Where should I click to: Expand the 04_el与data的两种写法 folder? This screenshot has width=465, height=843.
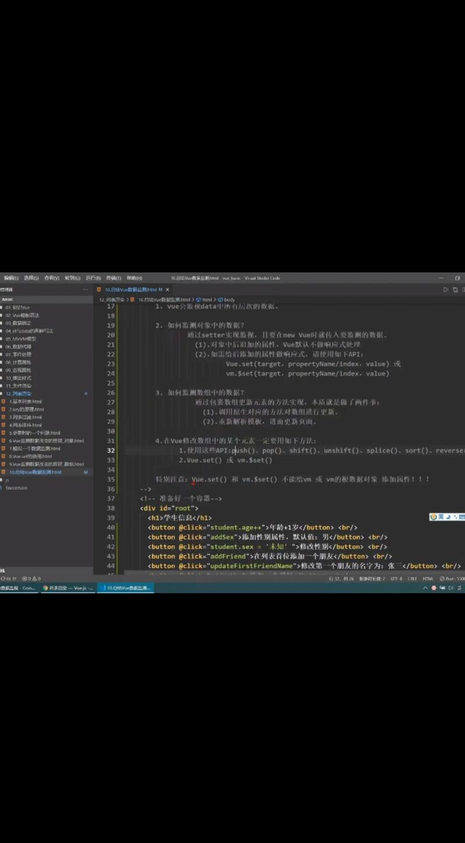click(x=29, y=331)
